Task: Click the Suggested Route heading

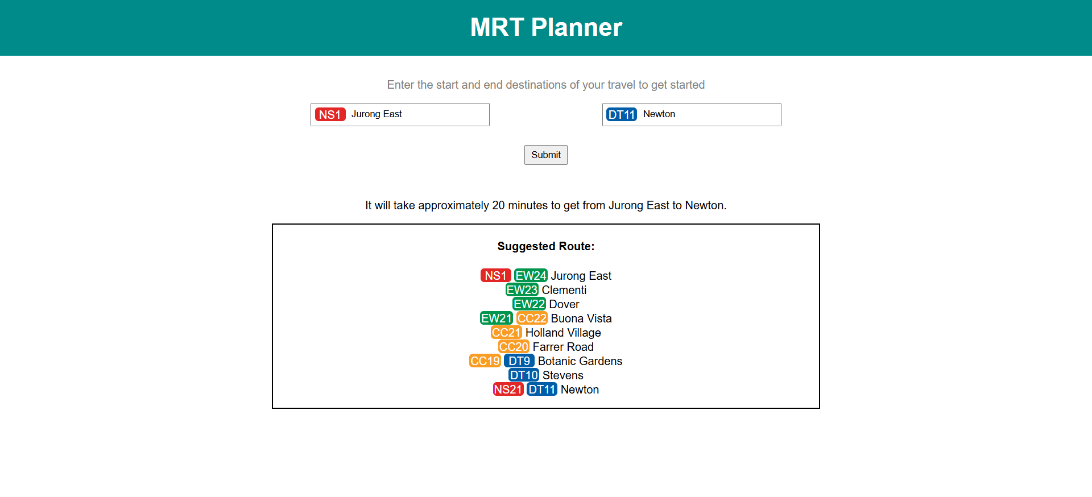Action: coord(546,246)
